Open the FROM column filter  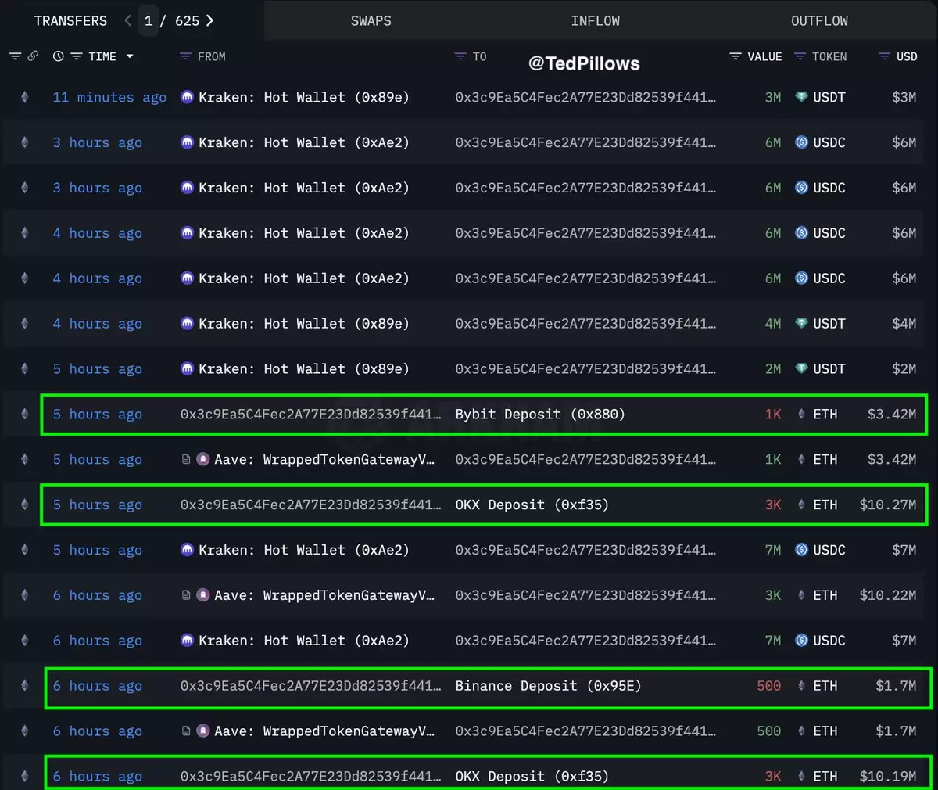[x=185, y=56]
